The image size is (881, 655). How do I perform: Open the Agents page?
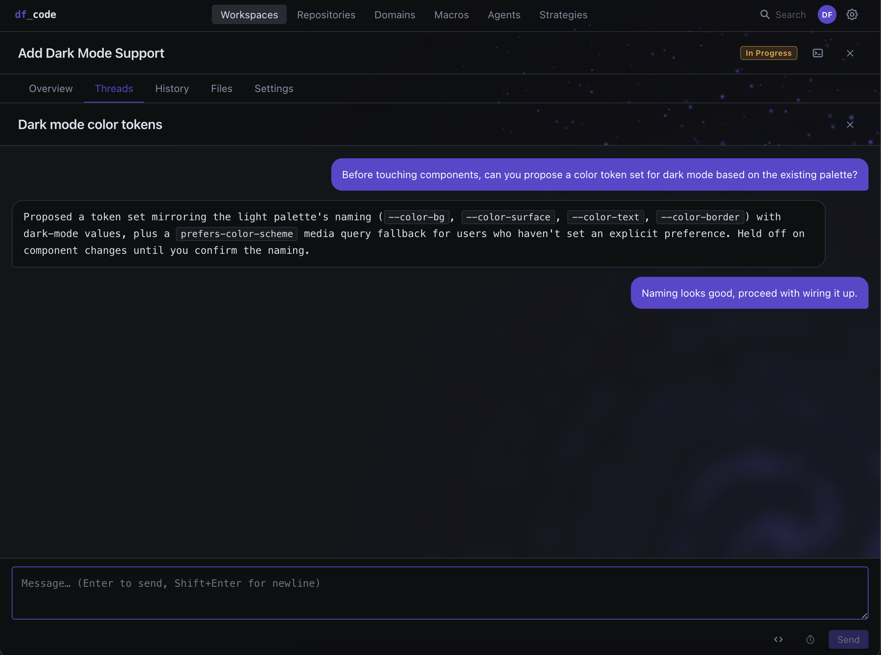click(504, 15)
